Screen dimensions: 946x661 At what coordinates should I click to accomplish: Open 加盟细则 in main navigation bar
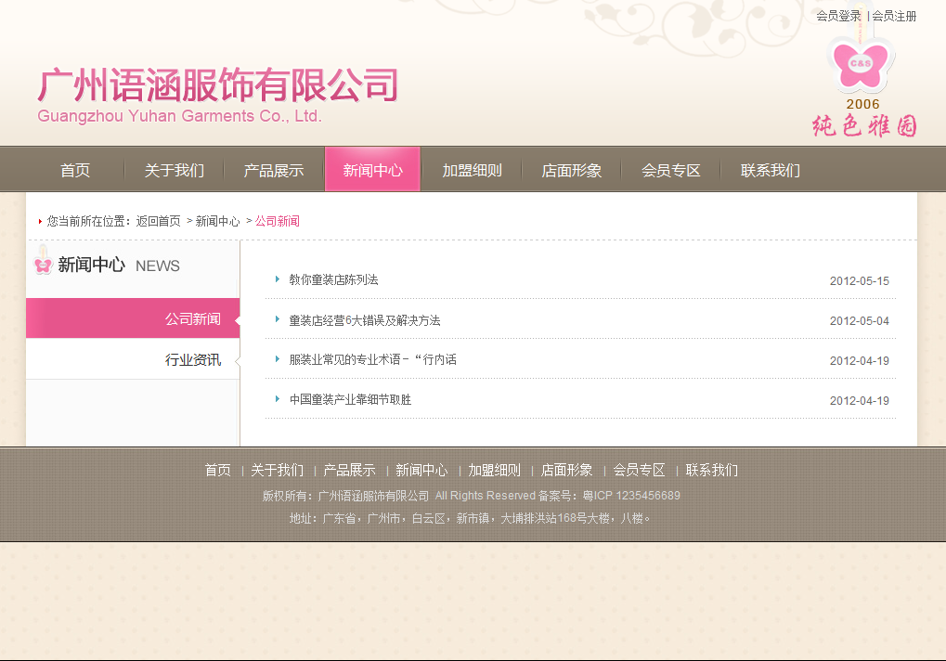click(x=472, y=170)
